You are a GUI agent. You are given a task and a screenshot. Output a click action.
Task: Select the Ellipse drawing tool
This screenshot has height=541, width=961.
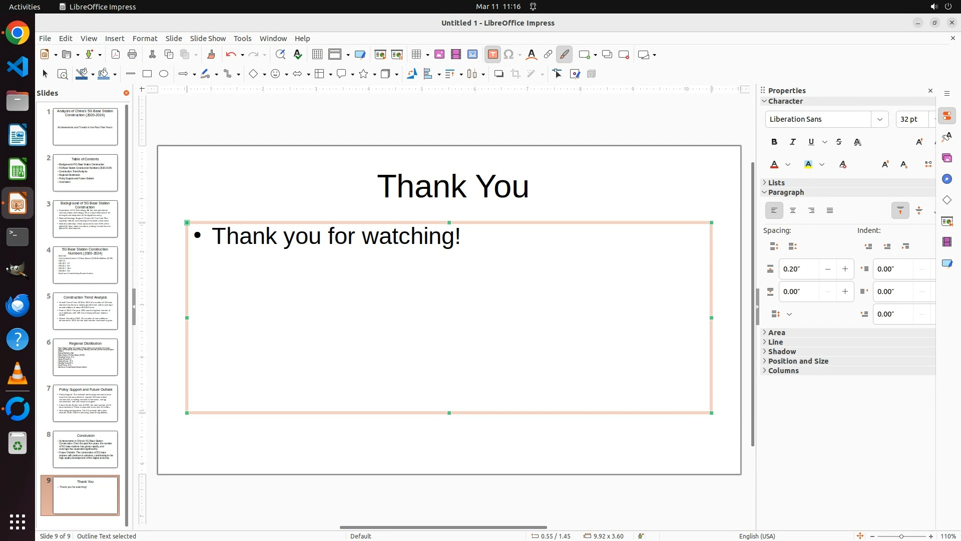pos(164,74)
